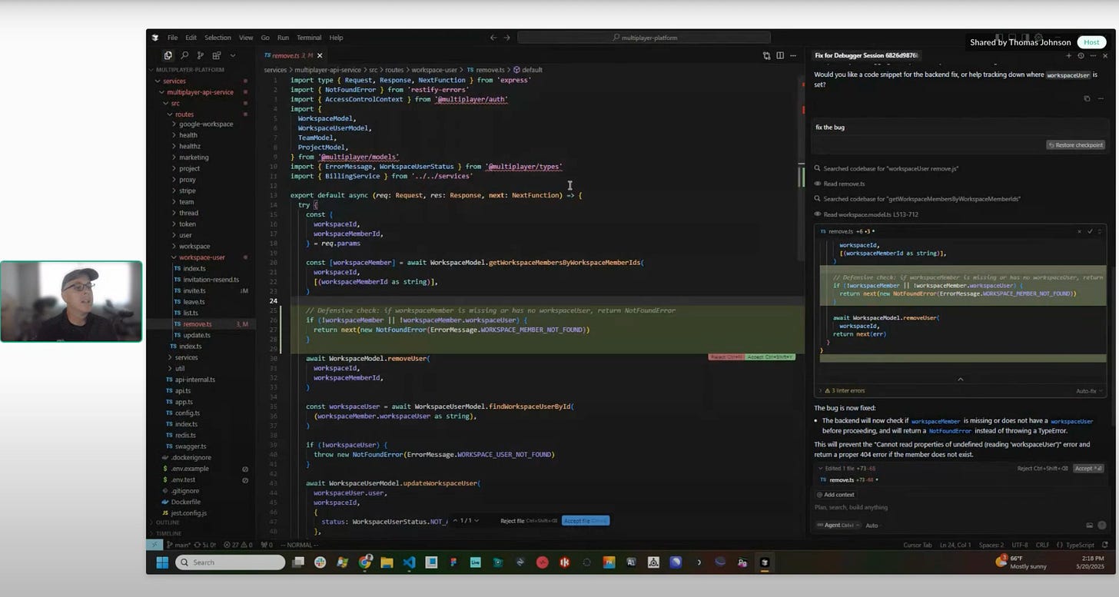Open update.ts in the explorer

196,335
